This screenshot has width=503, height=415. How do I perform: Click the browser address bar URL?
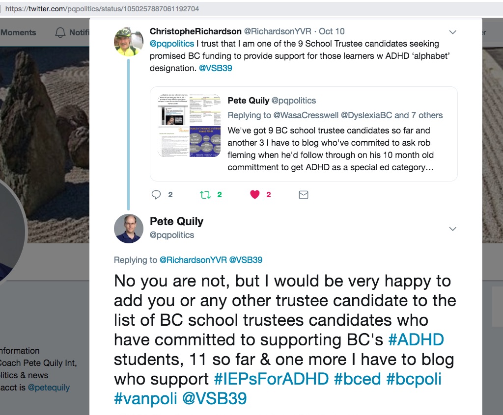[x=102, y=9]
